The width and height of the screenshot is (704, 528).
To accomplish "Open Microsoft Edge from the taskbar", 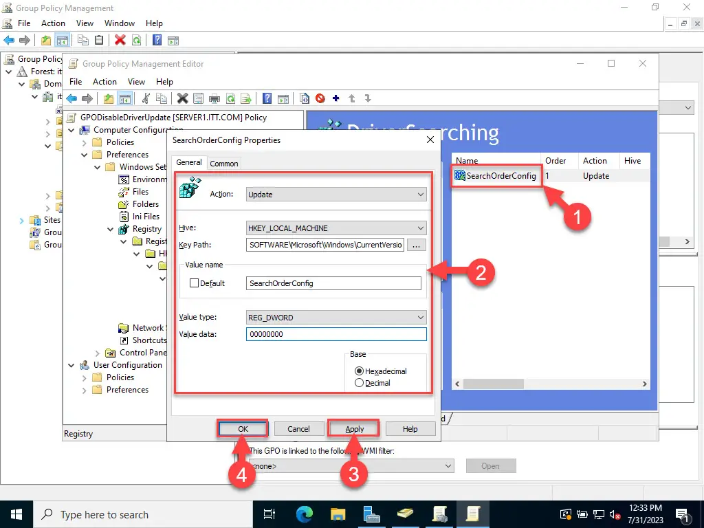I will (x=305, y=514).
